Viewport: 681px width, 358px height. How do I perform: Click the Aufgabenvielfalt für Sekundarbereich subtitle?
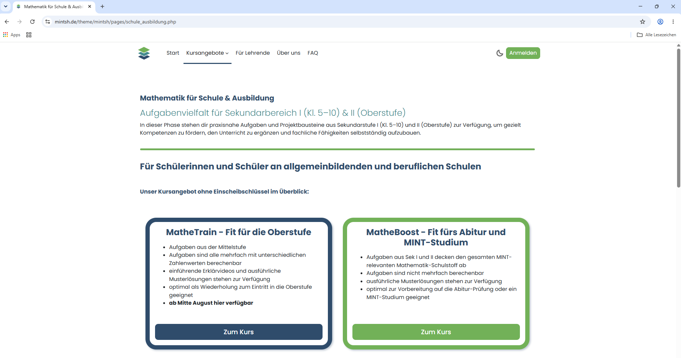pyautogui.click(x=273, y=113)
